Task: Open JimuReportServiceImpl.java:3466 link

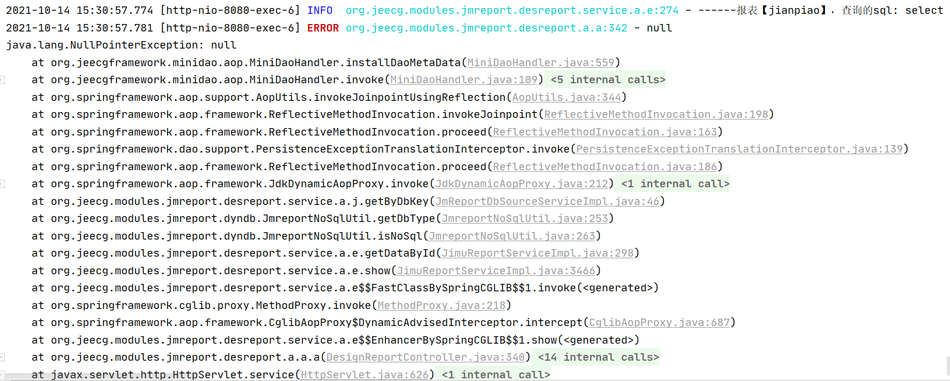Action: pyautogui.click(x=496, y=271)
